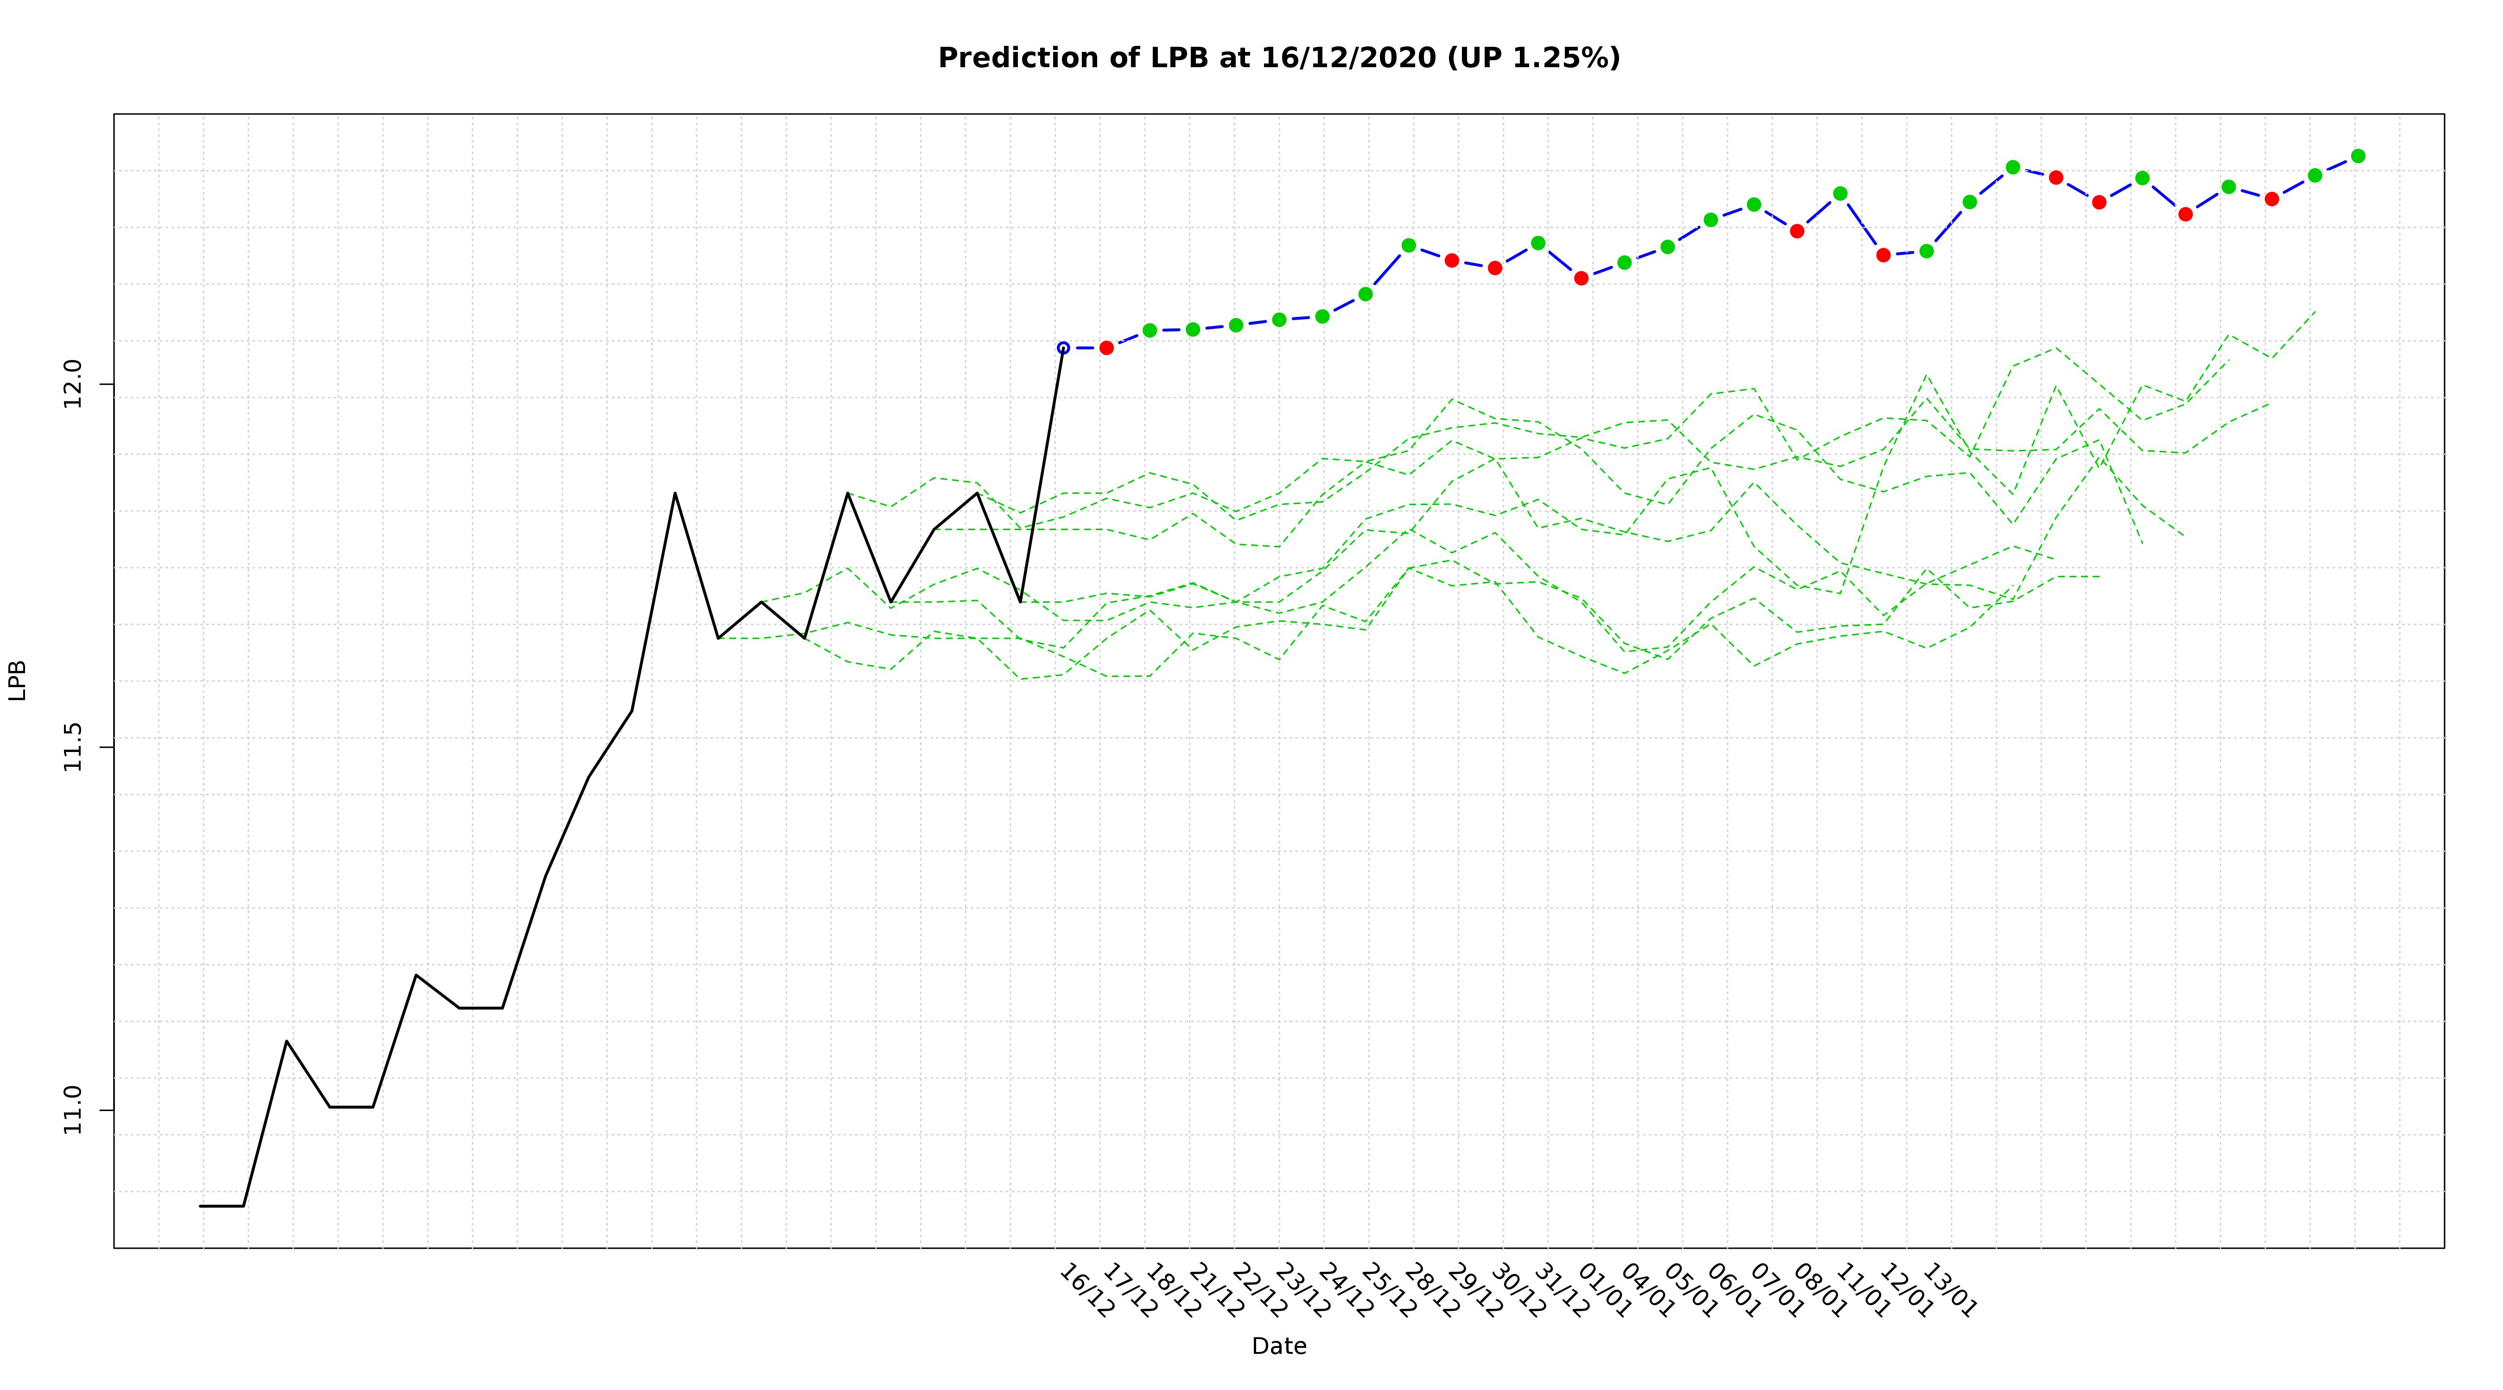Click the first red dot on the blue line
The width and height of the screenshot is (2503, 1390).
[1106, 348]
